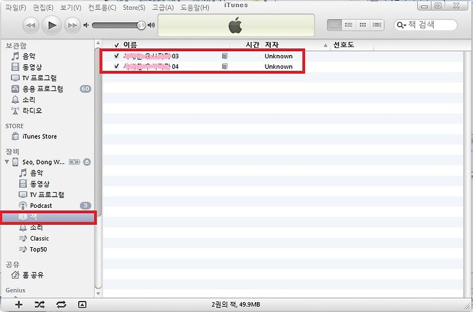Click the book icon in row 03
473x312 pixels.
click(225, 56)
